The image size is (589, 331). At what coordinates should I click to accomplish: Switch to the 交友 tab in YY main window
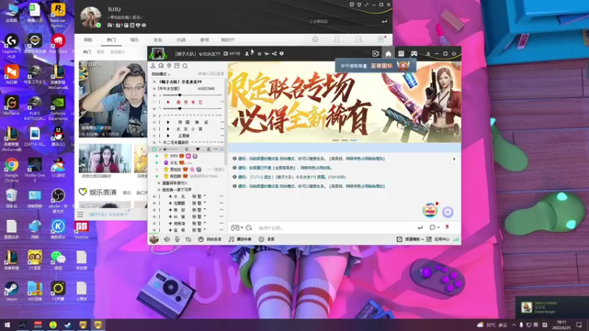pyautogui.click(x=158, y=40)
